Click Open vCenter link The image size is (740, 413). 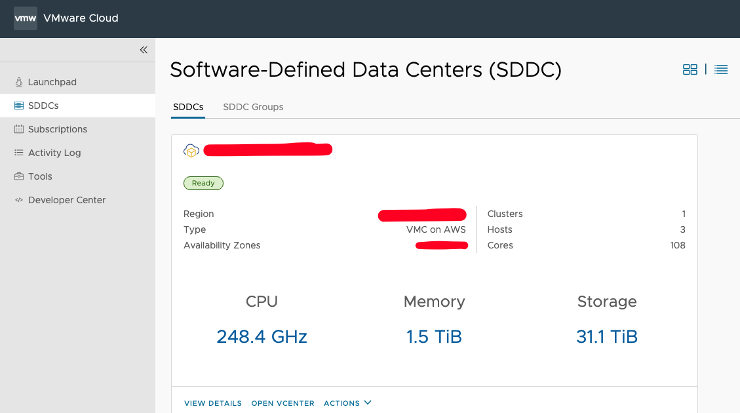click(x=282, y=403)
